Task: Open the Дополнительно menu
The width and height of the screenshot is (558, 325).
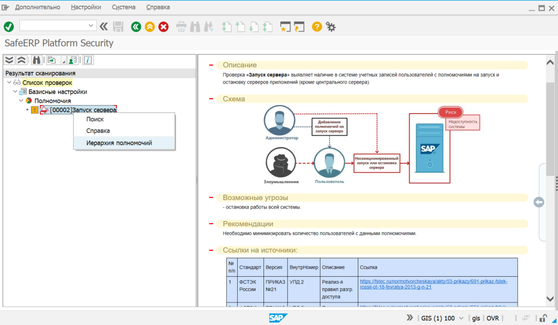Action: coord(38,7)
